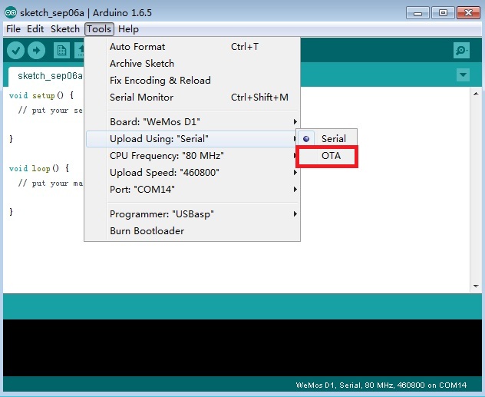
Task: Click the New sketch icon
Action: coord(61,51)
